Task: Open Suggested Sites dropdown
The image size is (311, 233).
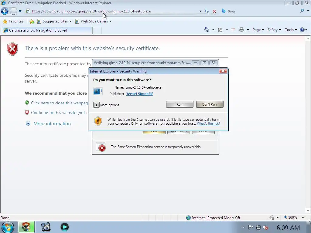Action: 54,21
